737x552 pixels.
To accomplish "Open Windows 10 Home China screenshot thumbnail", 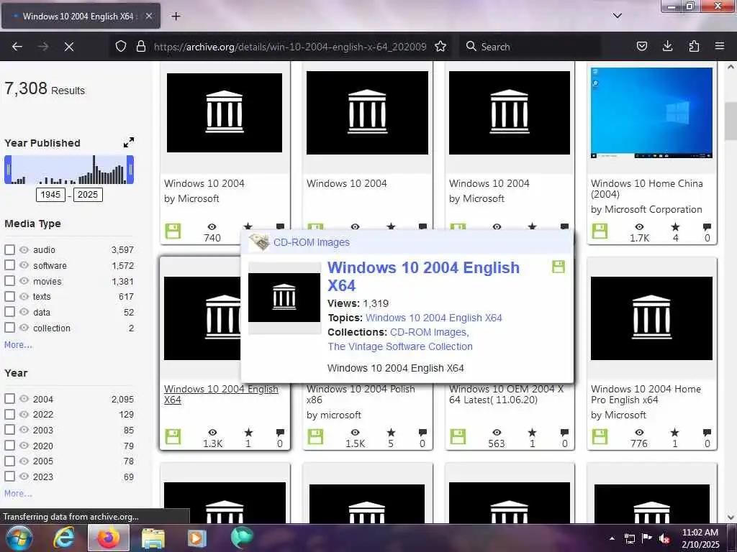I will tap(651, 113).
